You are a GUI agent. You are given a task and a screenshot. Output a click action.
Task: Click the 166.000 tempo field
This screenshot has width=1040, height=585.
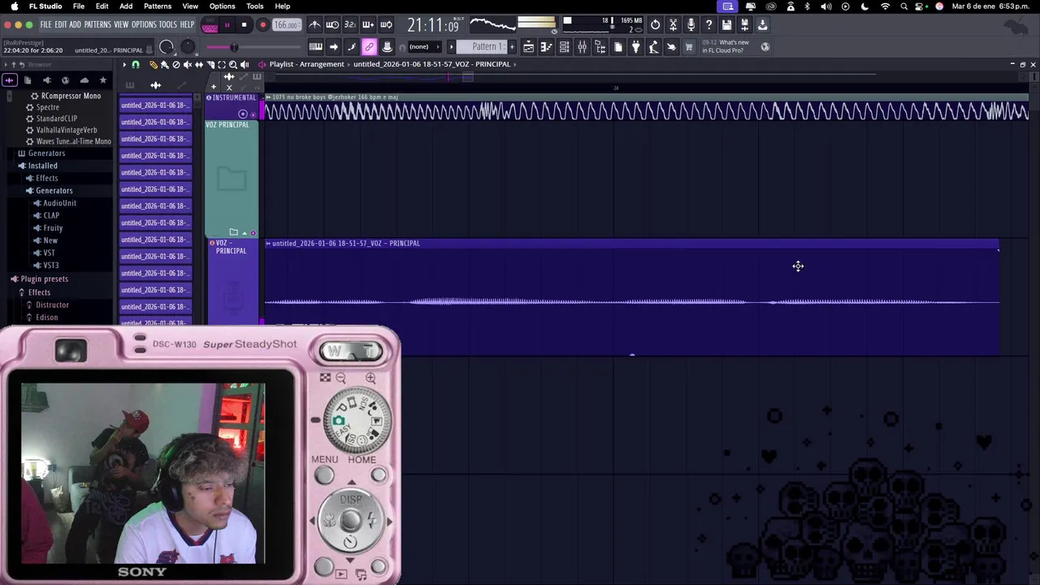(286, 25)
